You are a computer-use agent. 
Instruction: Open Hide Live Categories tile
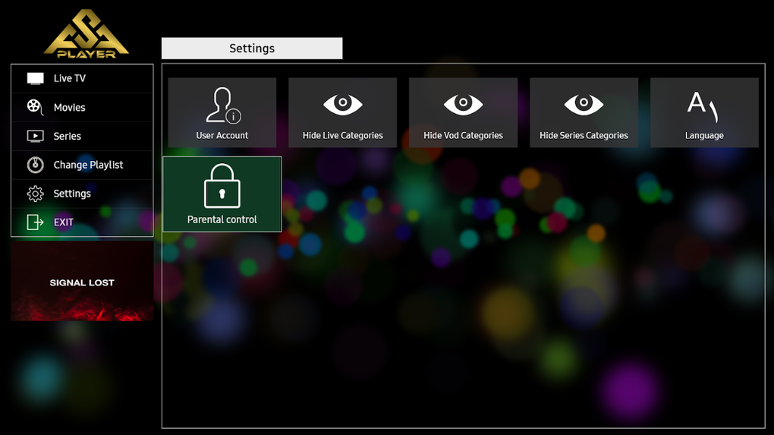click(x=342, y=112)
